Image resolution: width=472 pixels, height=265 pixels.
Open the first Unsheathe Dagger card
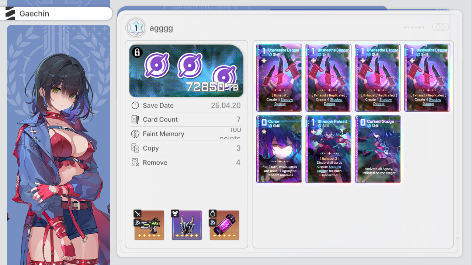click(x=279, y=78)
